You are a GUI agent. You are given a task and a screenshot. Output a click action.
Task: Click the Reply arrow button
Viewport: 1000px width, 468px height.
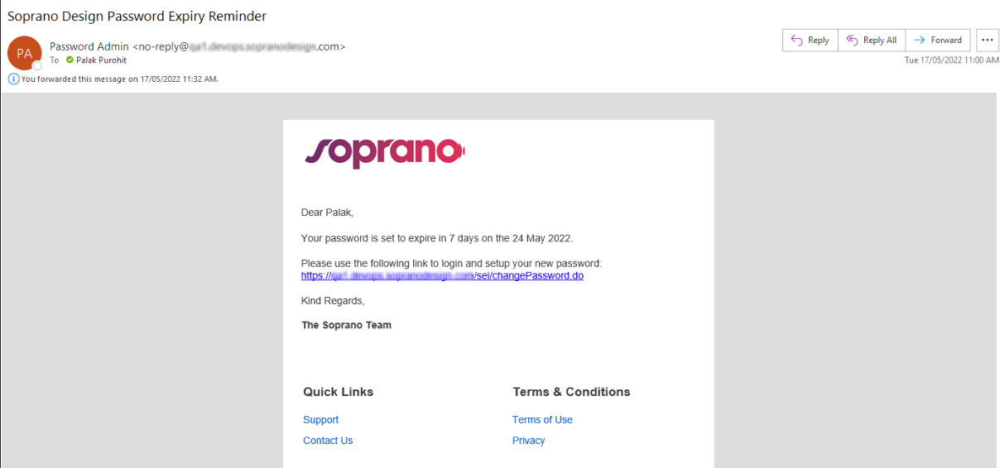pos(810,40)
